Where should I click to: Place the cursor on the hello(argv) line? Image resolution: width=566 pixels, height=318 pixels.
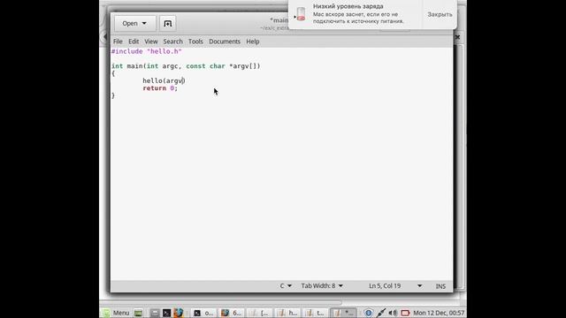tap(164, 80)
